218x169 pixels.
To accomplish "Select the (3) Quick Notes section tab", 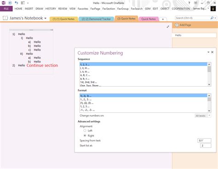I will tap(126, 18).
